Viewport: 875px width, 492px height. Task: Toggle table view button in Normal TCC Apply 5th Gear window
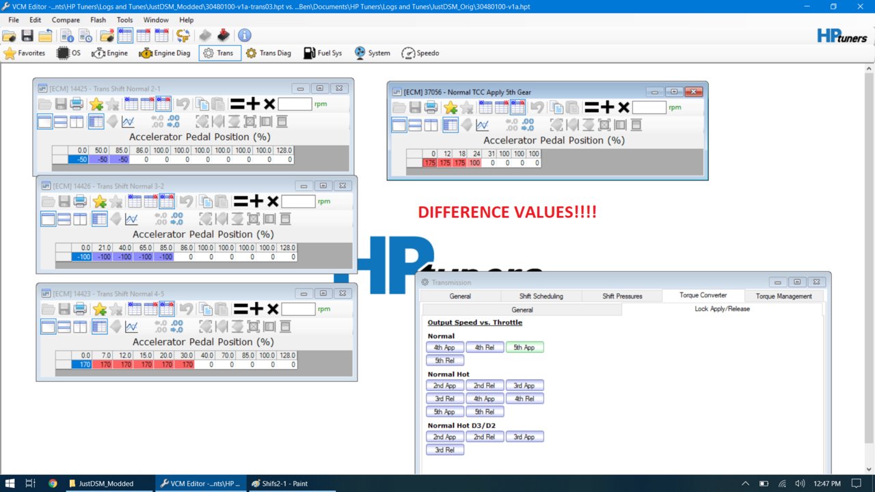450,124
